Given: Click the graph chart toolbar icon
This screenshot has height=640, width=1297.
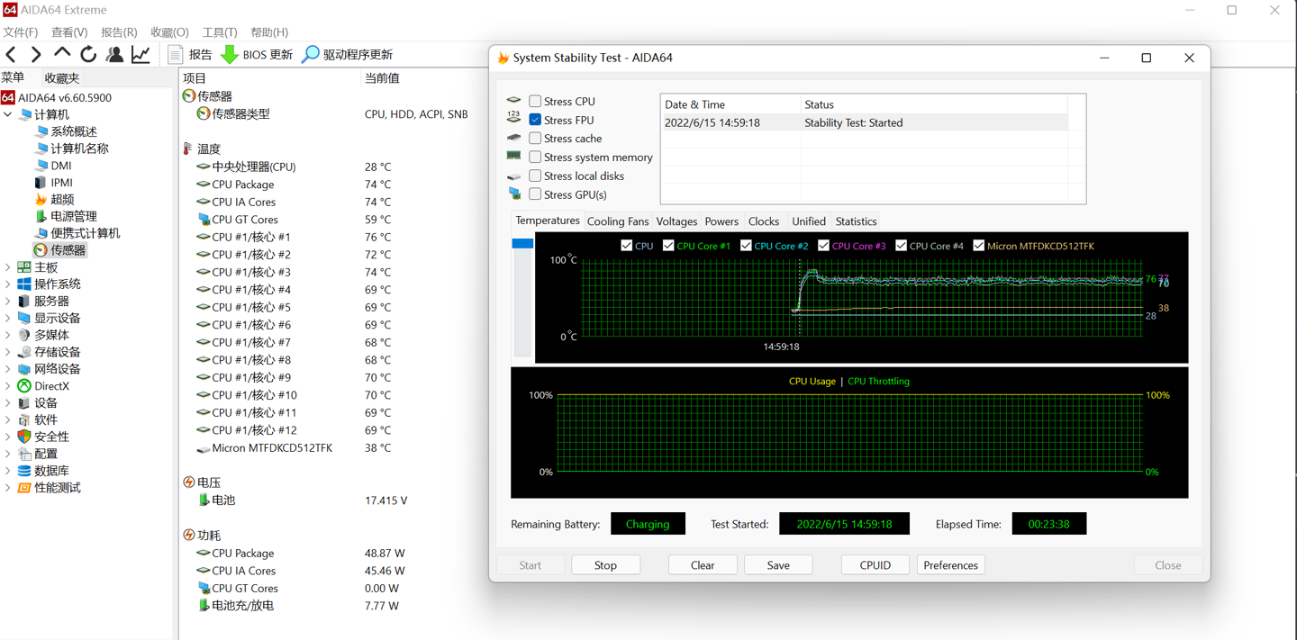Looking at the screenshot, I should (x=141, y=55).
